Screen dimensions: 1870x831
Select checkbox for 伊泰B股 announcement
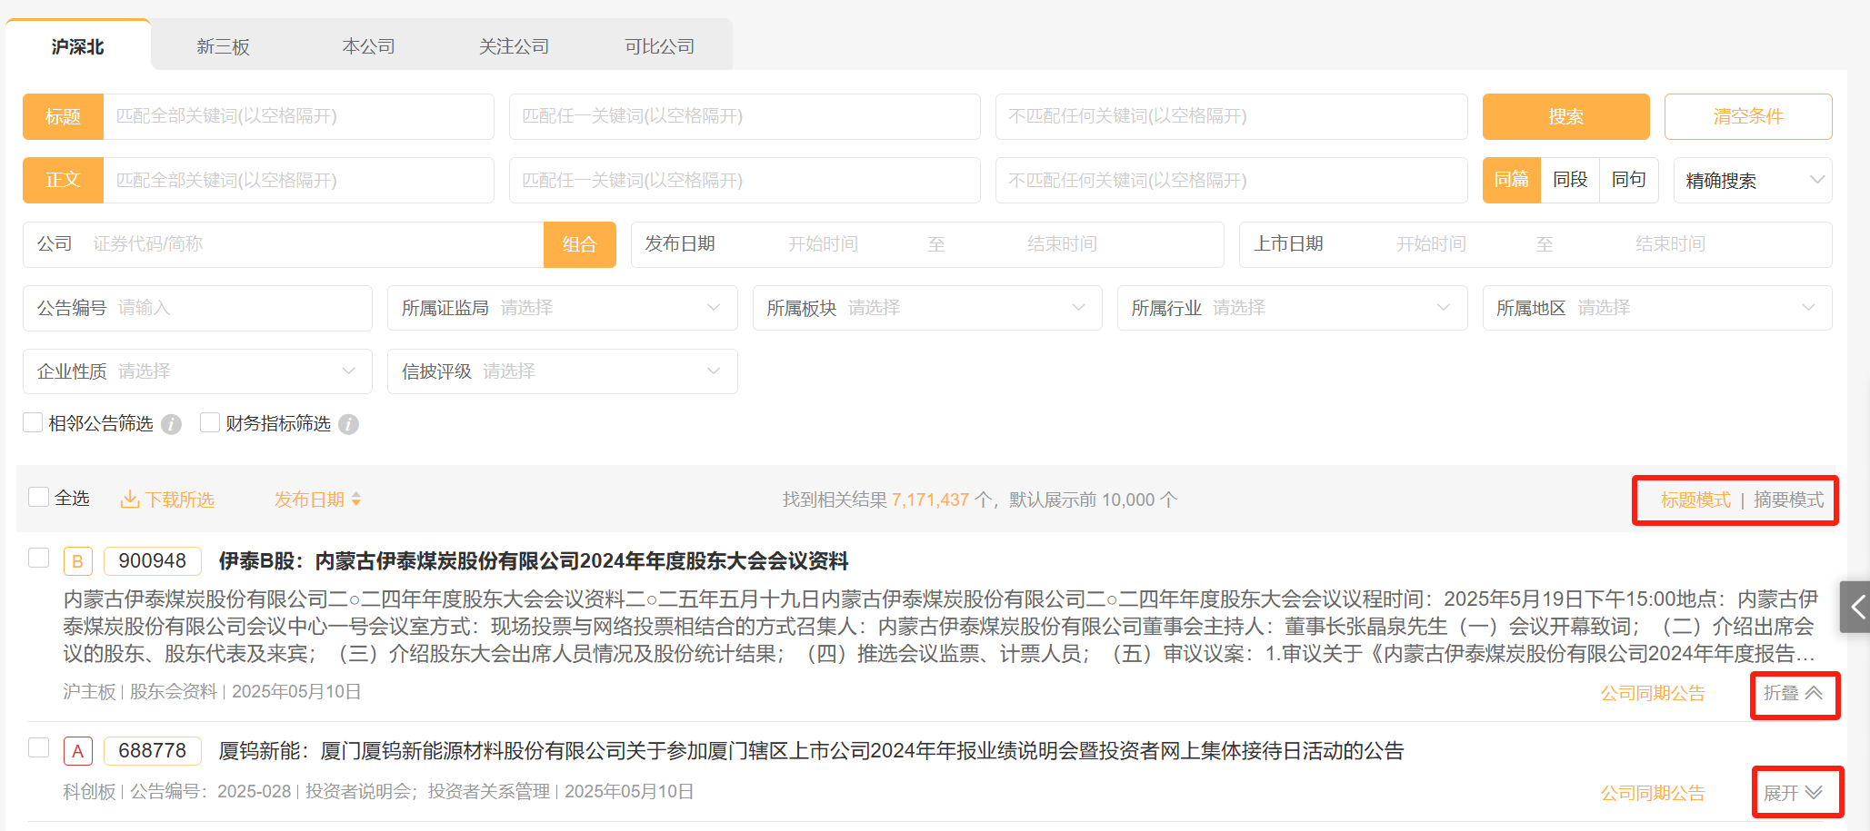38,558
